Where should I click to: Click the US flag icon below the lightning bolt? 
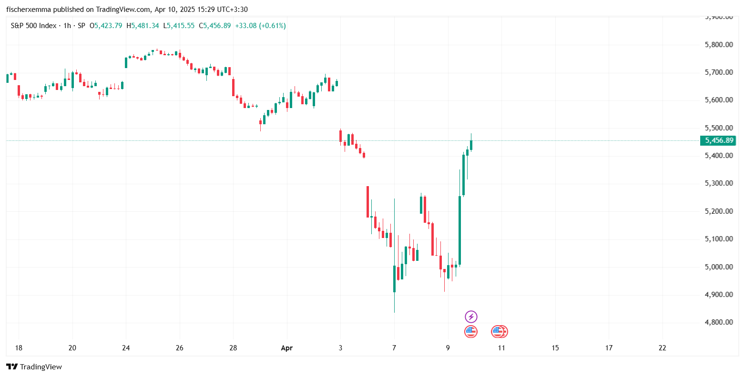(x=471, y=332)
